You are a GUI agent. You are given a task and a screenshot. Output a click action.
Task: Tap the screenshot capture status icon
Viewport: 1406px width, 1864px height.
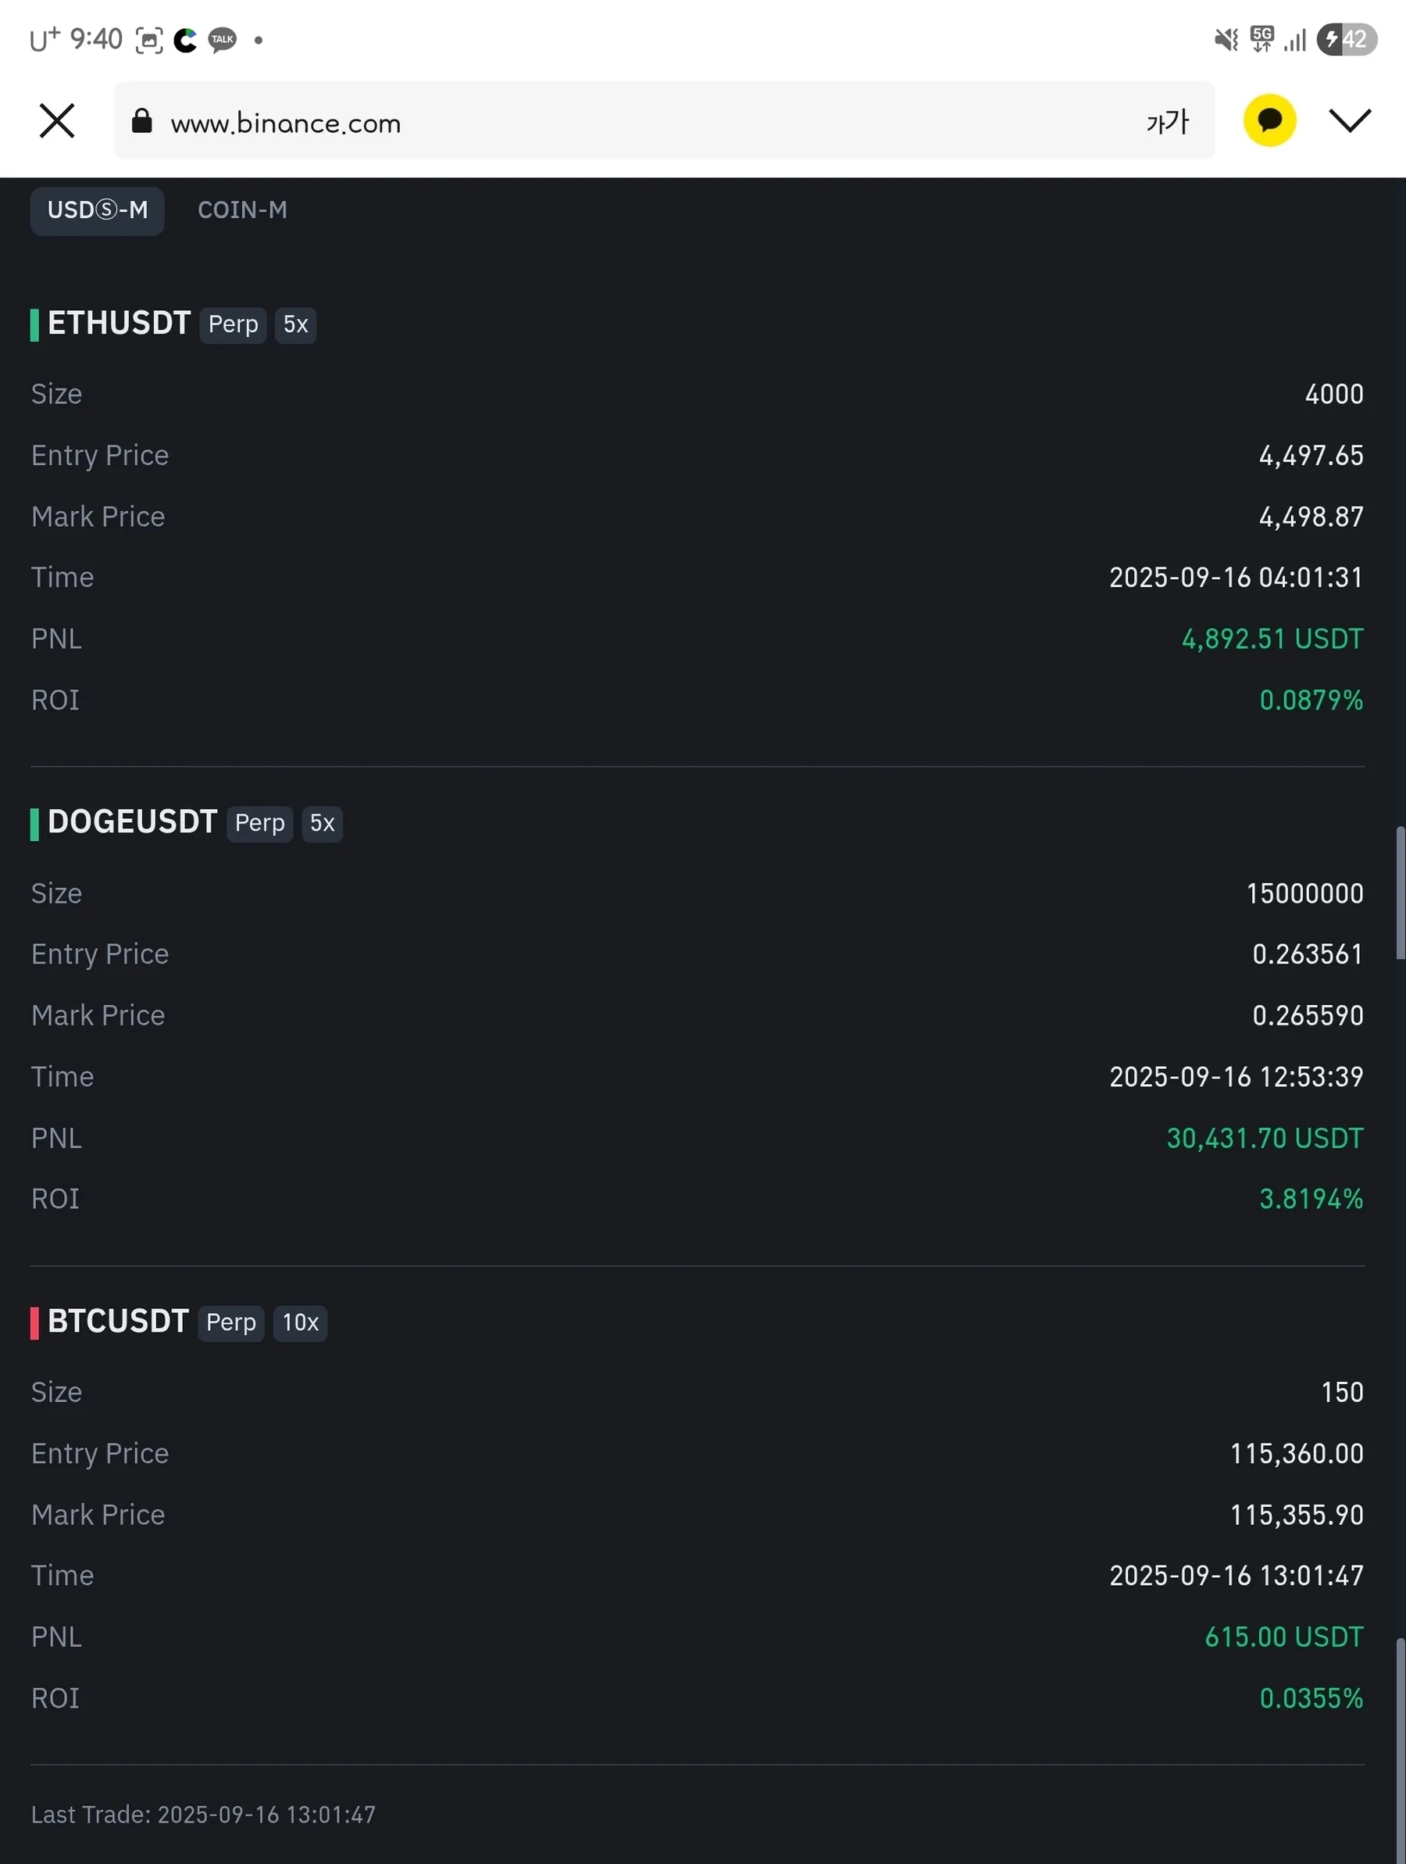pos(149,40)
